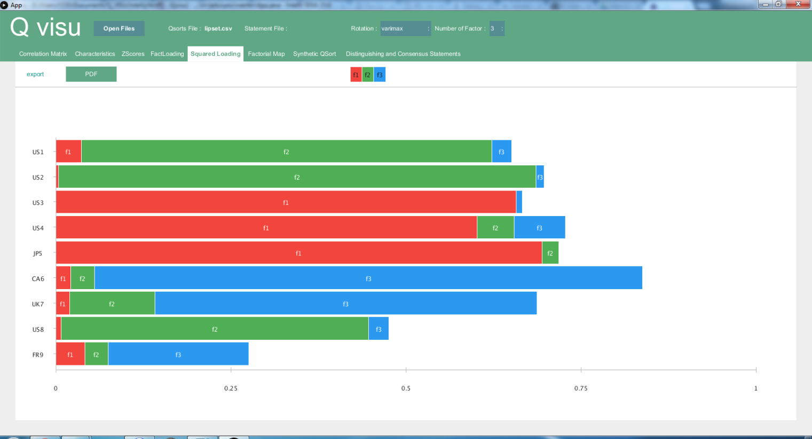
Task: Open the Rotation dropdown showing varimax
Action: (x=405, y=28)
